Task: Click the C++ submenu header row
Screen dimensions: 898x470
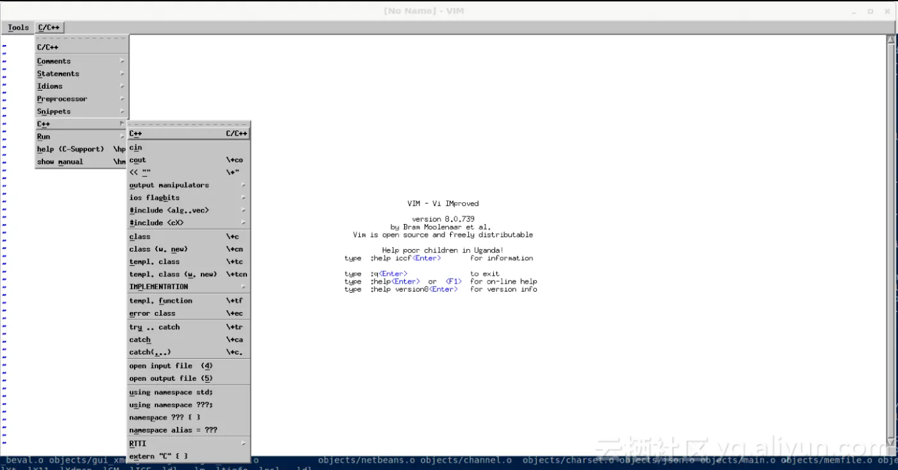Action: coord(189,134)
